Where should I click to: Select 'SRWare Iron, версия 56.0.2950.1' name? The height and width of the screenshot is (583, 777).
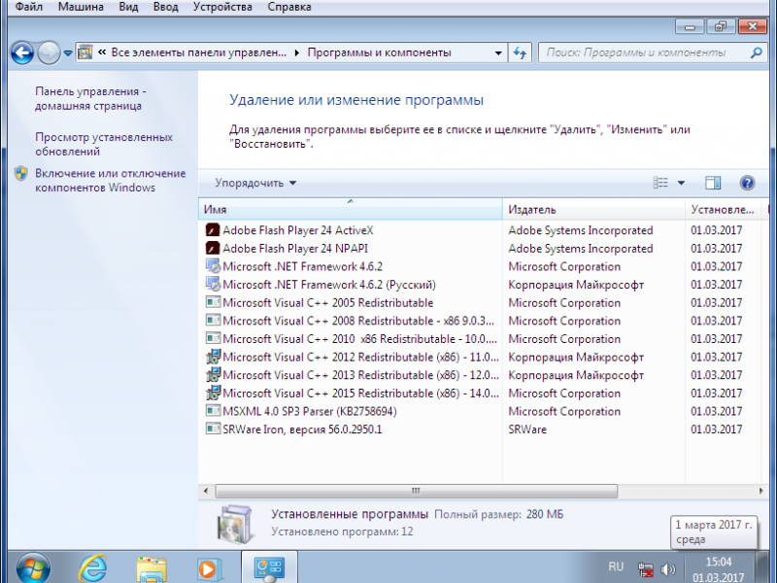click(x=302, y=429)
